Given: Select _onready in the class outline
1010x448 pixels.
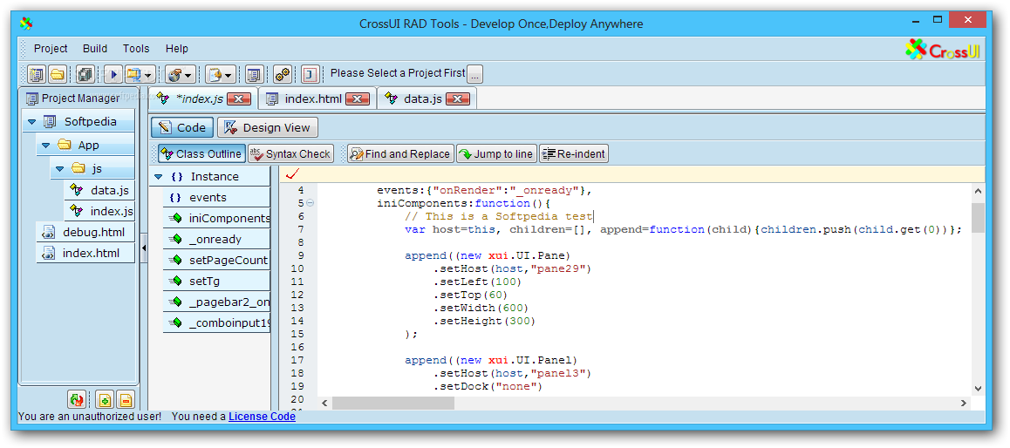Looking at the screenshot, I should coord(217,240).
